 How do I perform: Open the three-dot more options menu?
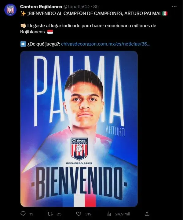coord(174,7)
